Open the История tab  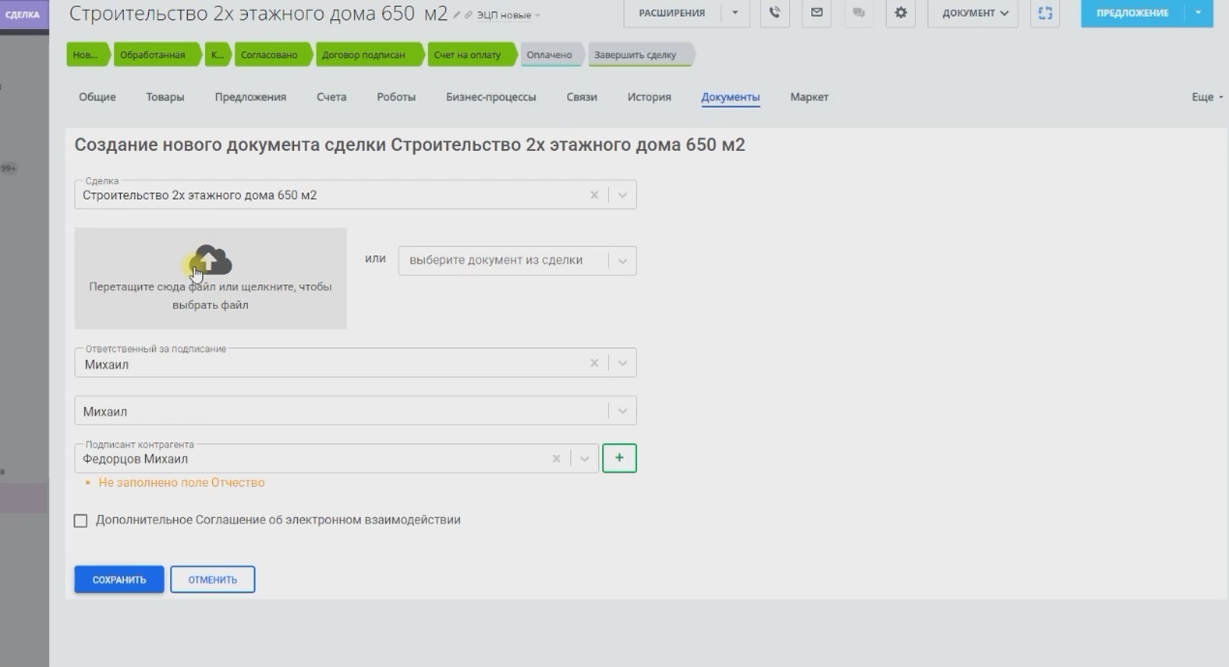[648, 97]
